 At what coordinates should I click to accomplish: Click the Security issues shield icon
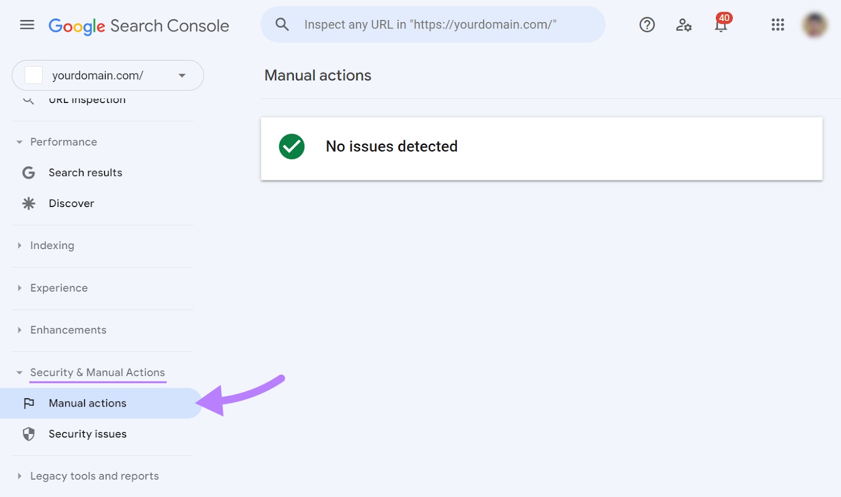(x=29, y=434)
